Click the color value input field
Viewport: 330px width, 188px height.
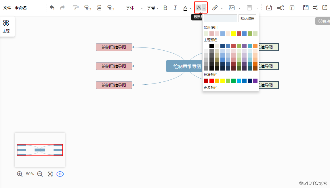coord(220,18)
